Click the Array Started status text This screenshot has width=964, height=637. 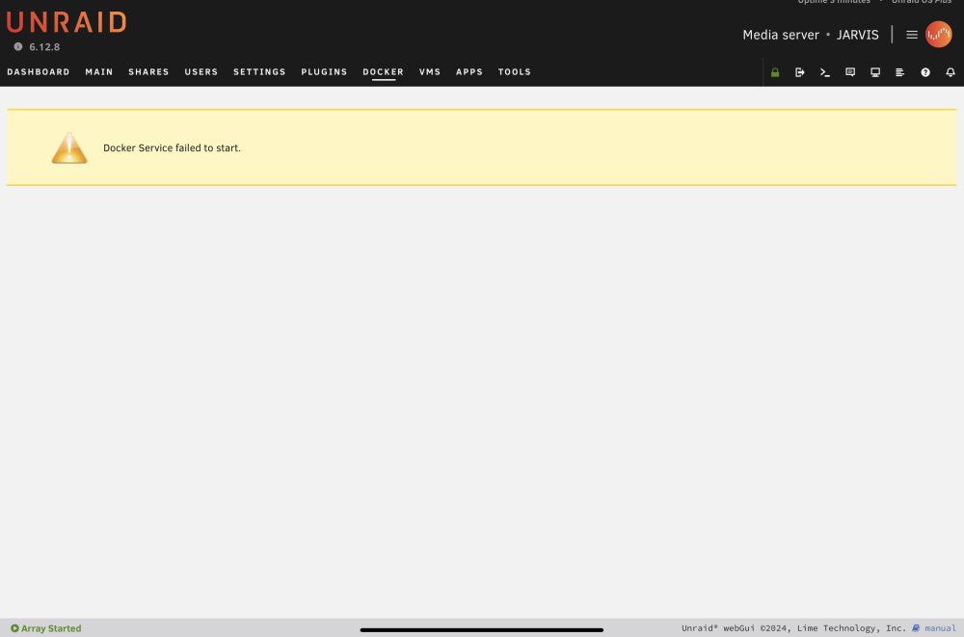[51, 628]
